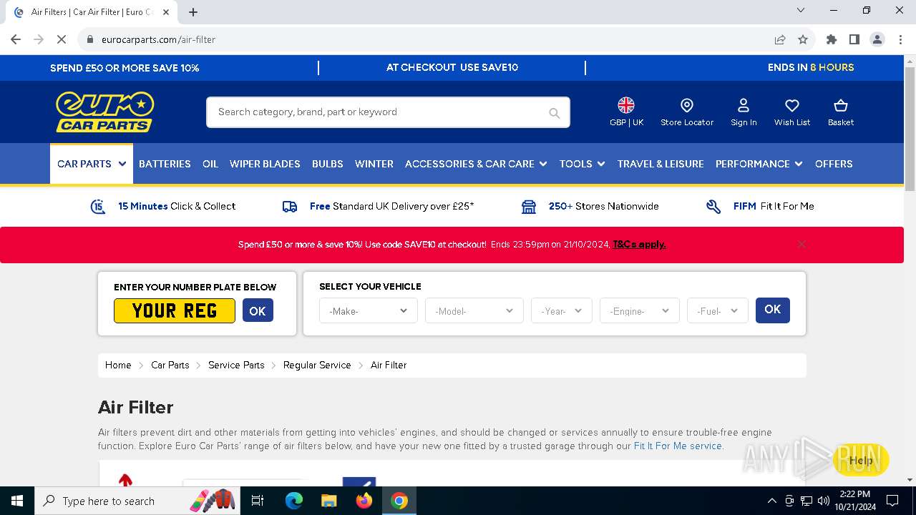This screenshot has width=916, height=515.
Task: Click the Free Delivery truck icon
Action: click(x=290, y=207)
